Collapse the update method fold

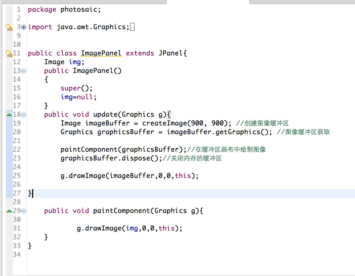point(24,115)
